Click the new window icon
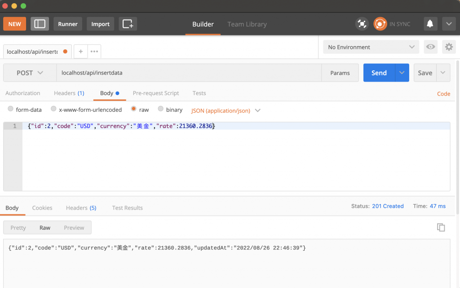 tap(128, 24)
